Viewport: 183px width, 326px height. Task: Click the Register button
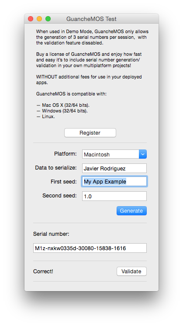point(90,132)
